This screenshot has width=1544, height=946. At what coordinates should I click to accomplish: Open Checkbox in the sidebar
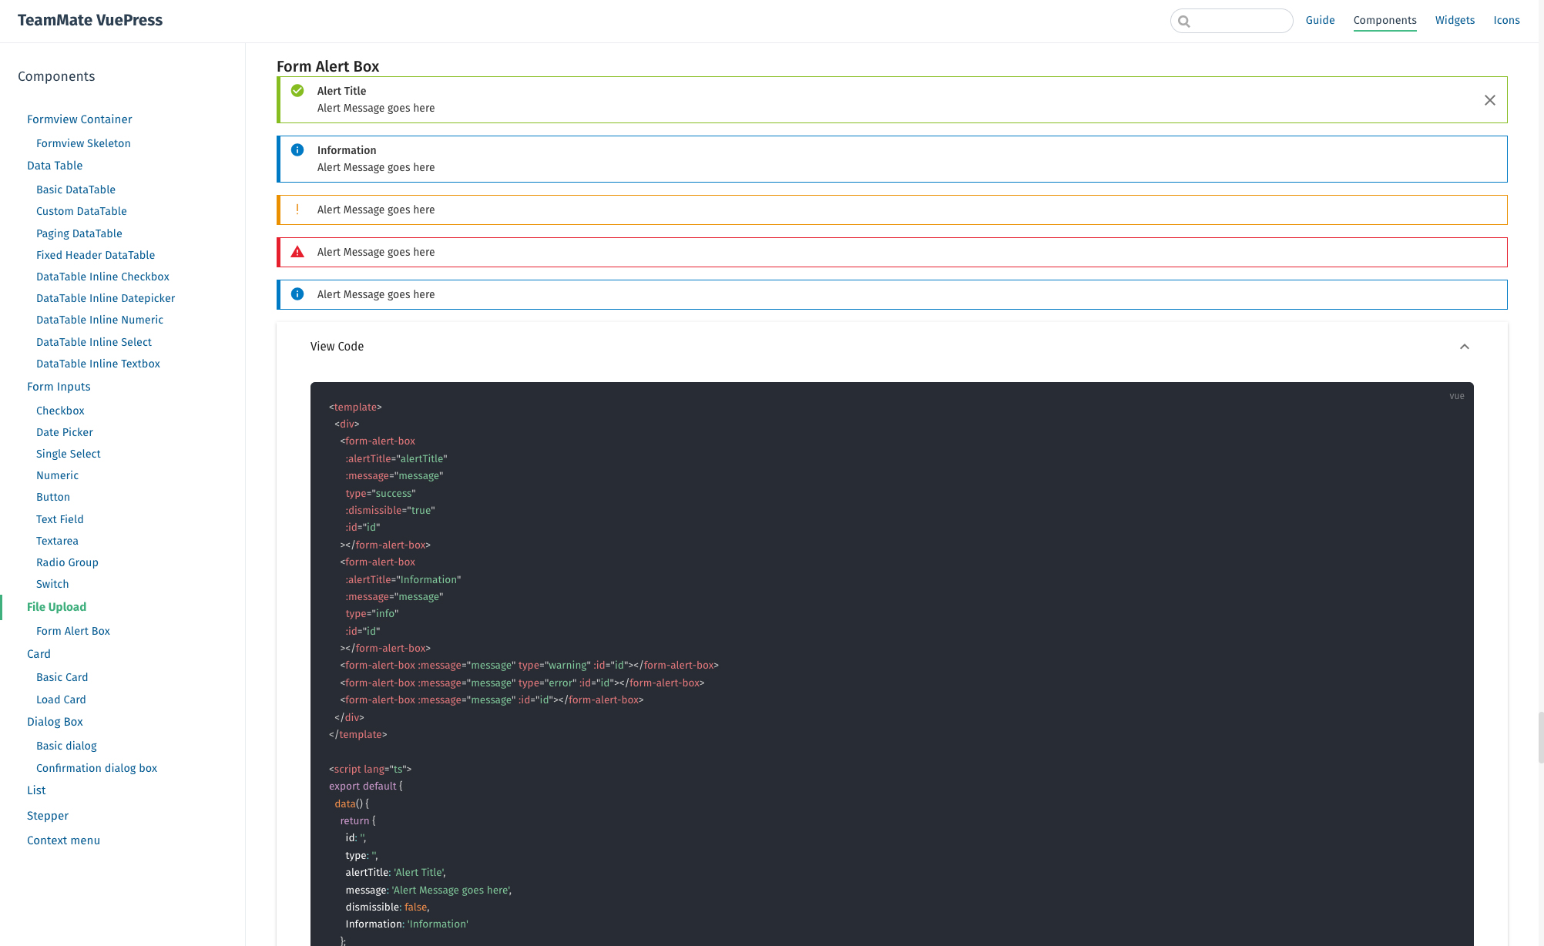[x=60, y=411]
